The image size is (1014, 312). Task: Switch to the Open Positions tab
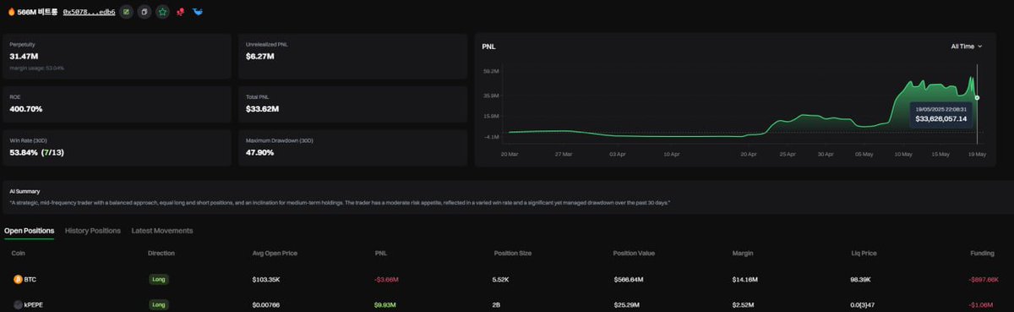[29, 230]
